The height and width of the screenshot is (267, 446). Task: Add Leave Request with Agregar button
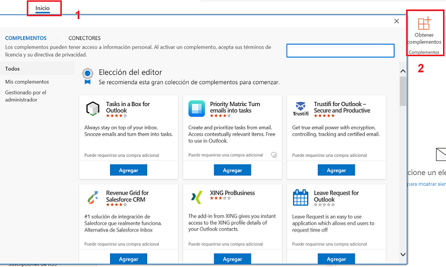point(336,259)
